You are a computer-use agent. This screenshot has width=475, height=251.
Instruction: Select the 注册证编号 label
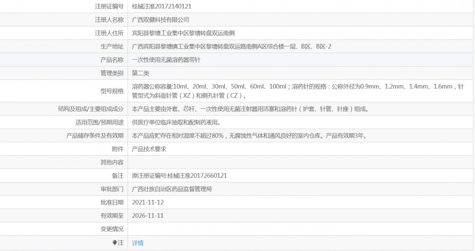point(109,6)
